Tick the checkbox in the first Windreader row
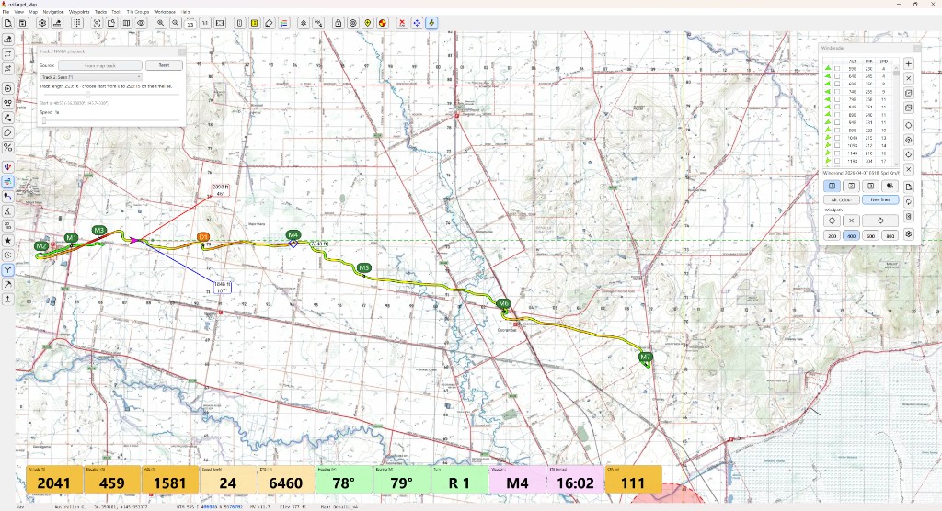The width and height of the screenshot is (942, 511). pyautogui.click(x=837, y=69)
